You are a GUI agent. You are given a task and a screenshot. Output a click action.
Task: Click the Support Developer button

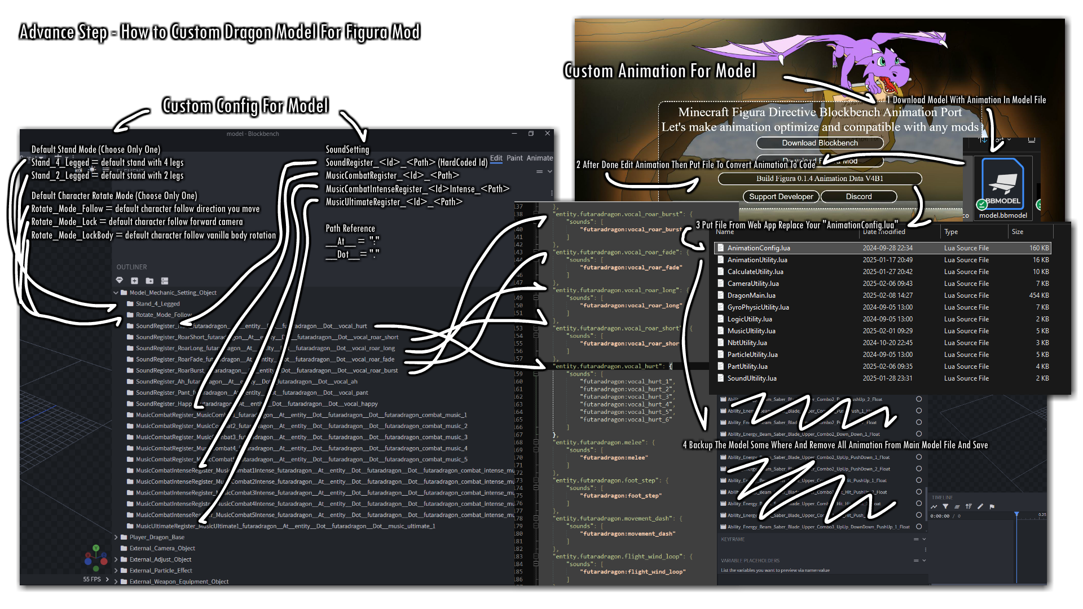click(781, 197)
